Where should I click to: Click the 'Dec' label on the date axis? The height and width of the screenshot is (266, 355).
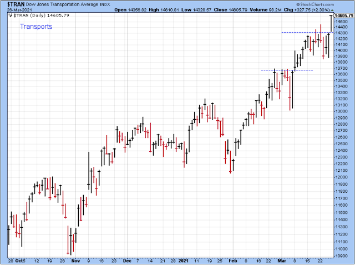[x=127, y=261]
